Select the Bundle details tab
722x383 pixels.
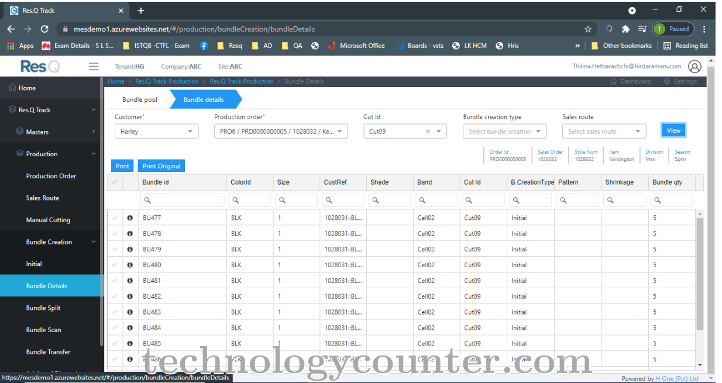click(x=204, y=99)
